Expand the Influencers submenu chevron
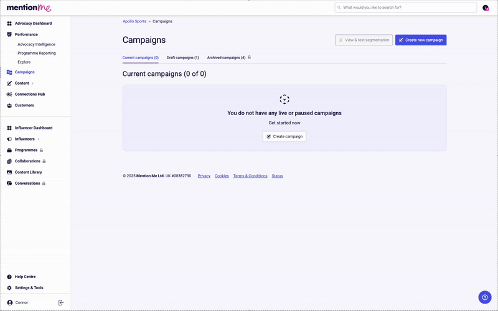The image size is (498, 311). 39,139
